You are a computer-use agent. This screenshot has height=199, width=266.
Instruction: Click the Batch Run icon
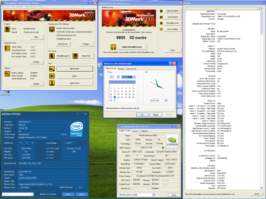(x=75, y=56)
